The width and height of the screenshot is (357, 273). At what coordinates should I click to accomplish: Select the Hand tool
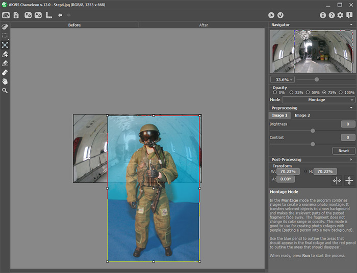pos(5,81)
